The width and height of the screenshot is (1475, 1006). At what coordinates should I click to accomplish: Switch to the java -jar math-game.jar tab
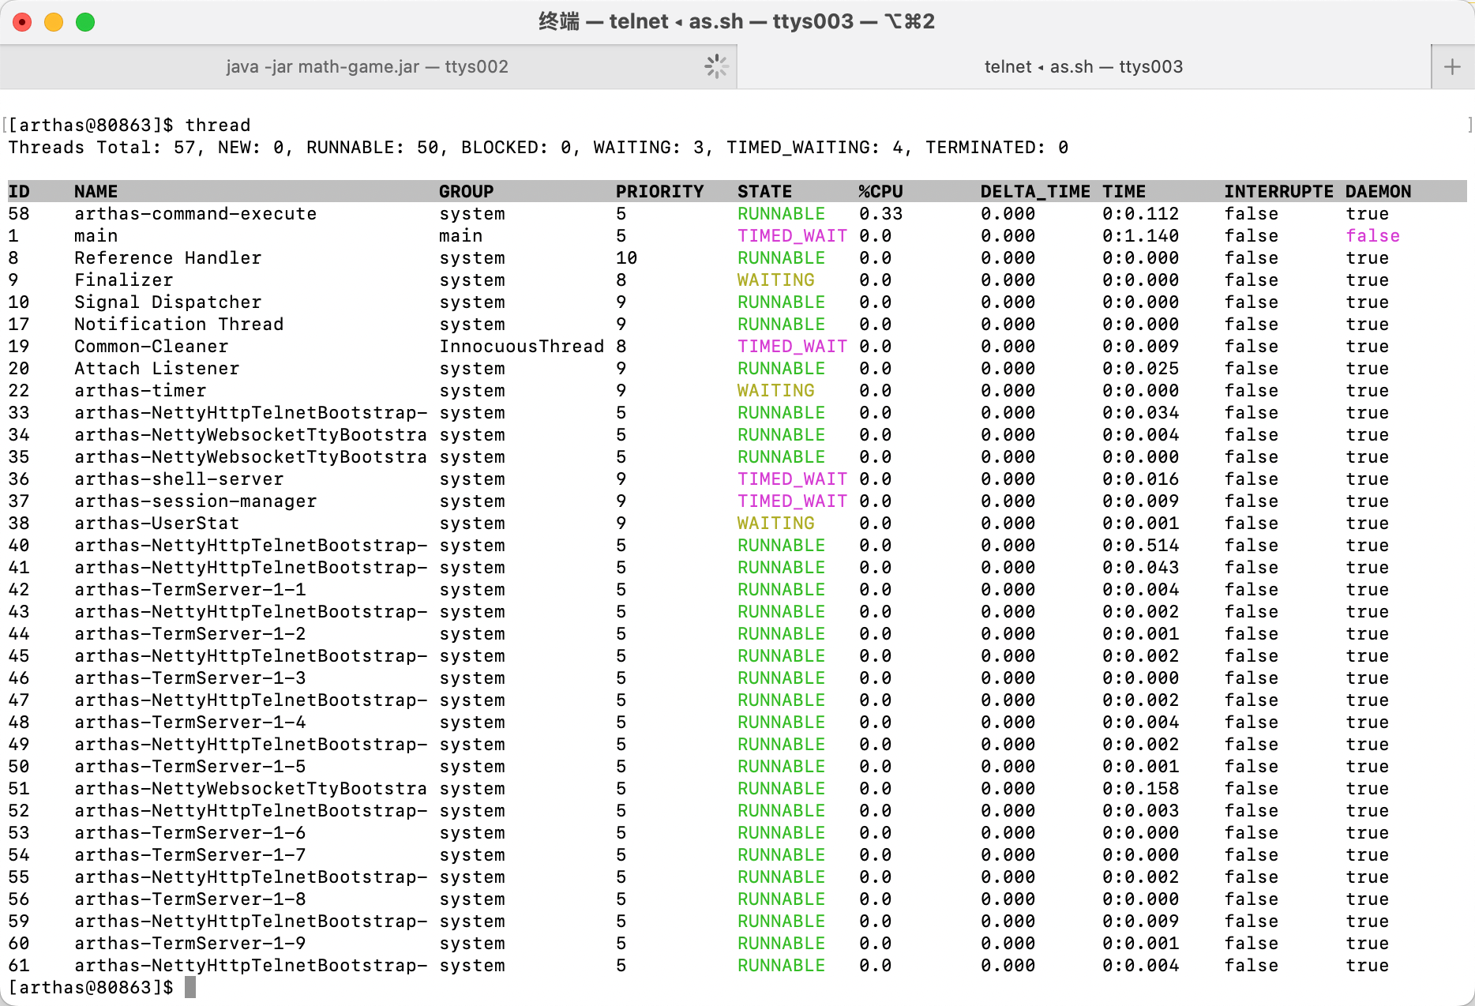coord(367,67)
